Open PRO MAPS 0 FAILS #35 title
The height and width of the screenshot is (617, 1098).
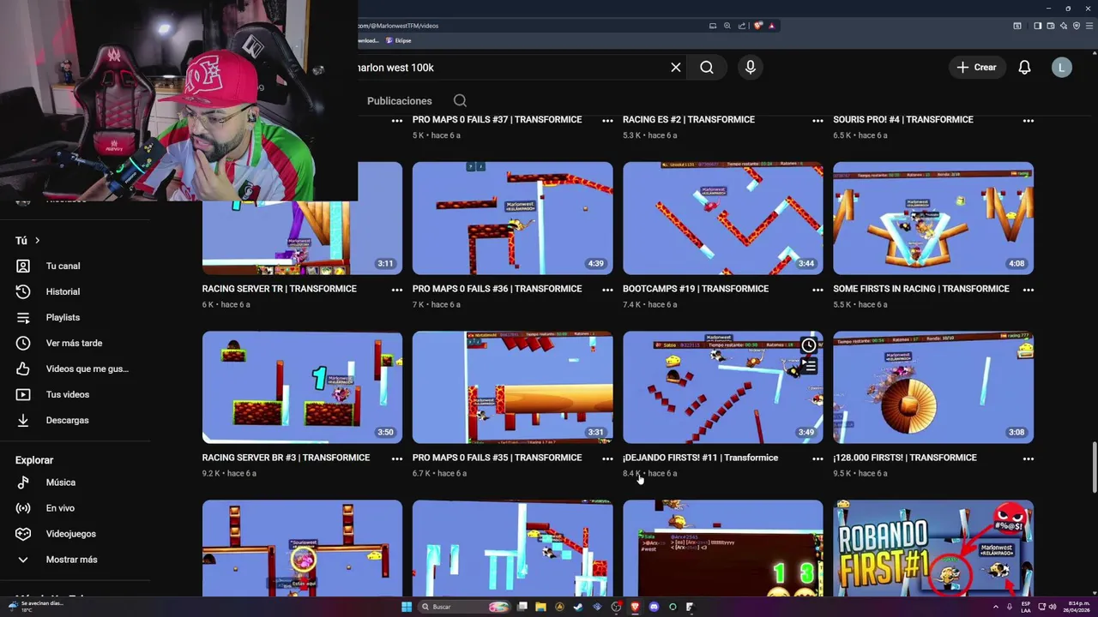(x=497, y=458)
